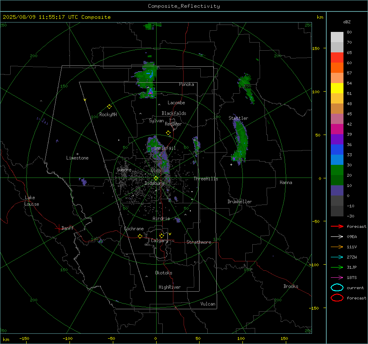The image size is (368, 344).
Task: Click the Strathmore label
Action: pos(199,242)
